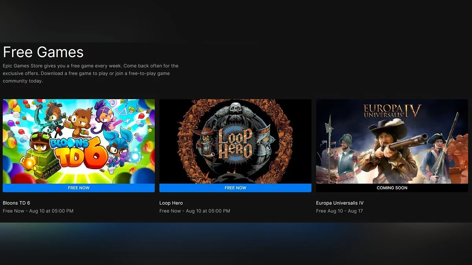Click the COMING SOON banner
This screenshot has width=472, height=265.
pos(392,188)
